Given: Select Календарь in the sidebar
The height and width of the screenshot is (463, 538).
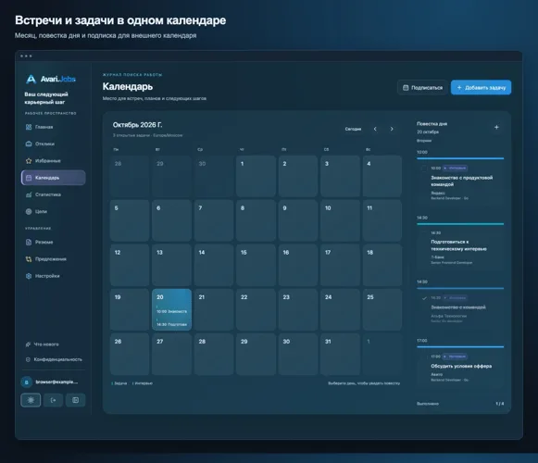Looking at the screenshot, I should pyautogui.click(x=53, y=178).
